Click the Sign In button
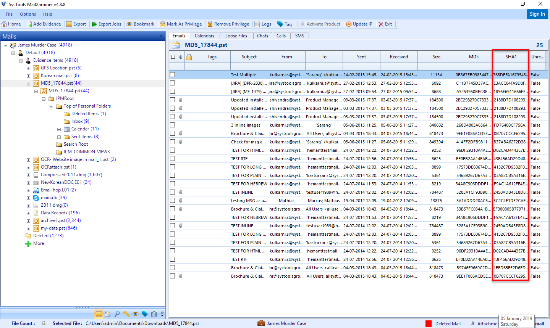The height and width of the screenshot is (328, 550). point(537,14)
